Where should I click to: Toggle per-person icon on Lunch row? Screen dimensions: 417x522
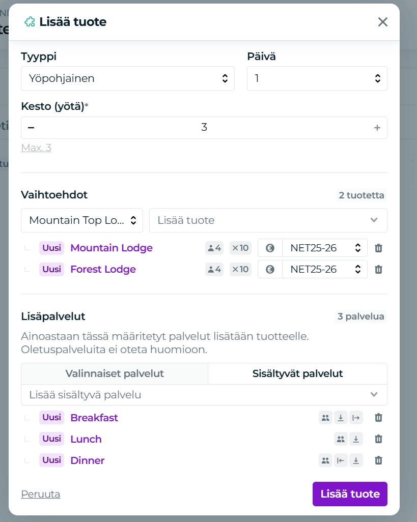tap(341, 439)
